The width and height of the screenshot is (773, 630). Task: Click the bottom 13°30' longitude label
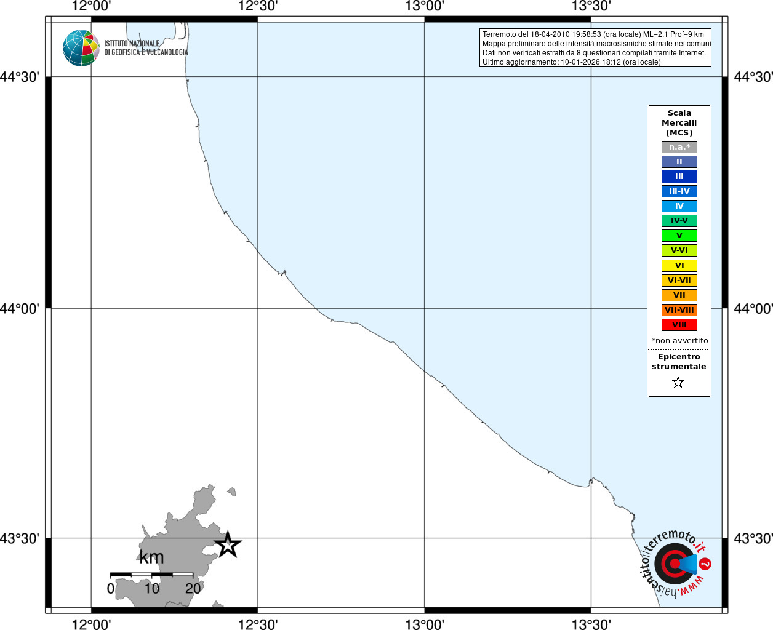point(591,624)
